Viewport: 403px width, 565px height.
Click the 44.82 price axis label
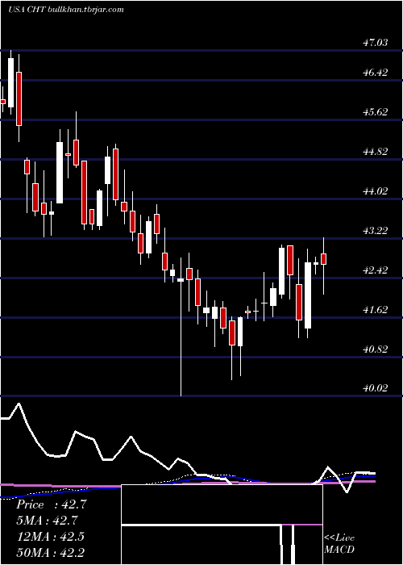[x=376, y=152]
